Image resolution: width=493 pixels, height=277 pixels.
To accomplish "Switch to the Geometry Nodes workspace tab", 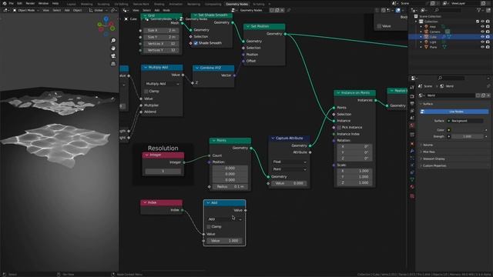I will coord(237,4).
